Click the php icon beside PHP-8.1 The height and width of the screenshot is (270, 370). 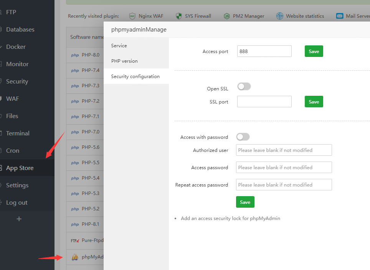tap(75, 224)
